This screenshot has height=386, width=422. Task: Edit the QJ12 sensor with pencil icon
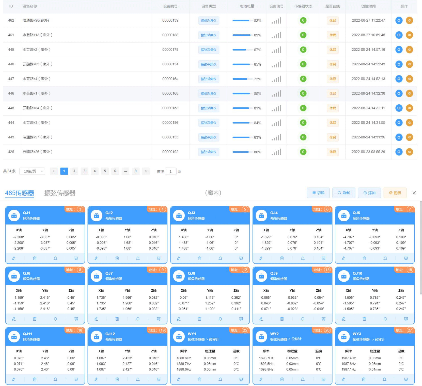[x=96, y=379]
